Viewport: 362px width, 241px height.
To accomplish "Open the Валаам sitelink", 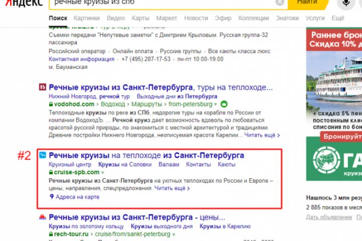I will tap(169, 165).
